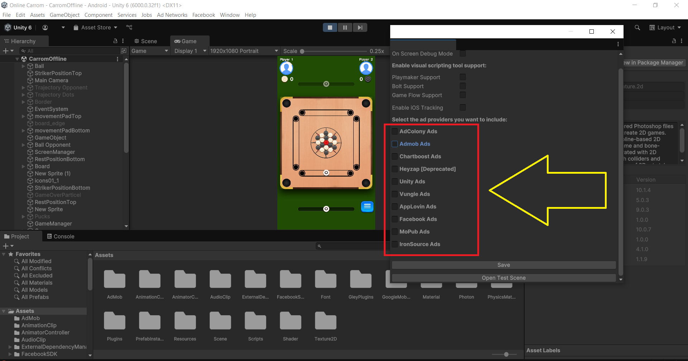The width and height of the screenshot is (688, 361).
Task: Click the Save button
Action: click(x=503, y=265)
